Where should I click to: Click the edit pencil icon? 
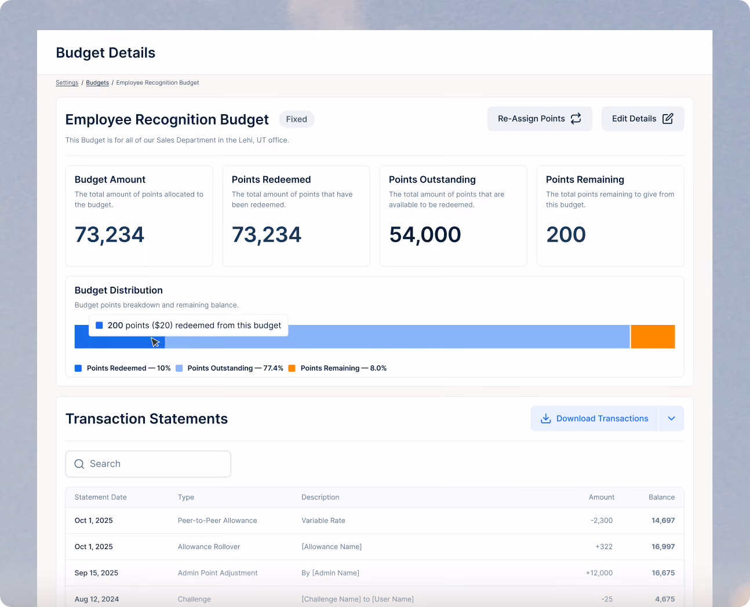(x=668, y=119)
